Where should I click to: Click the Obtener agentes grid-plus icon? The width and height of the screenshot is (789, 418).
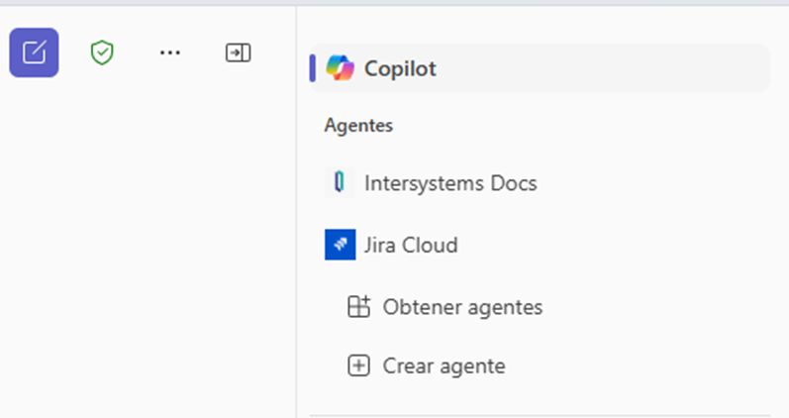pos(358,307)
